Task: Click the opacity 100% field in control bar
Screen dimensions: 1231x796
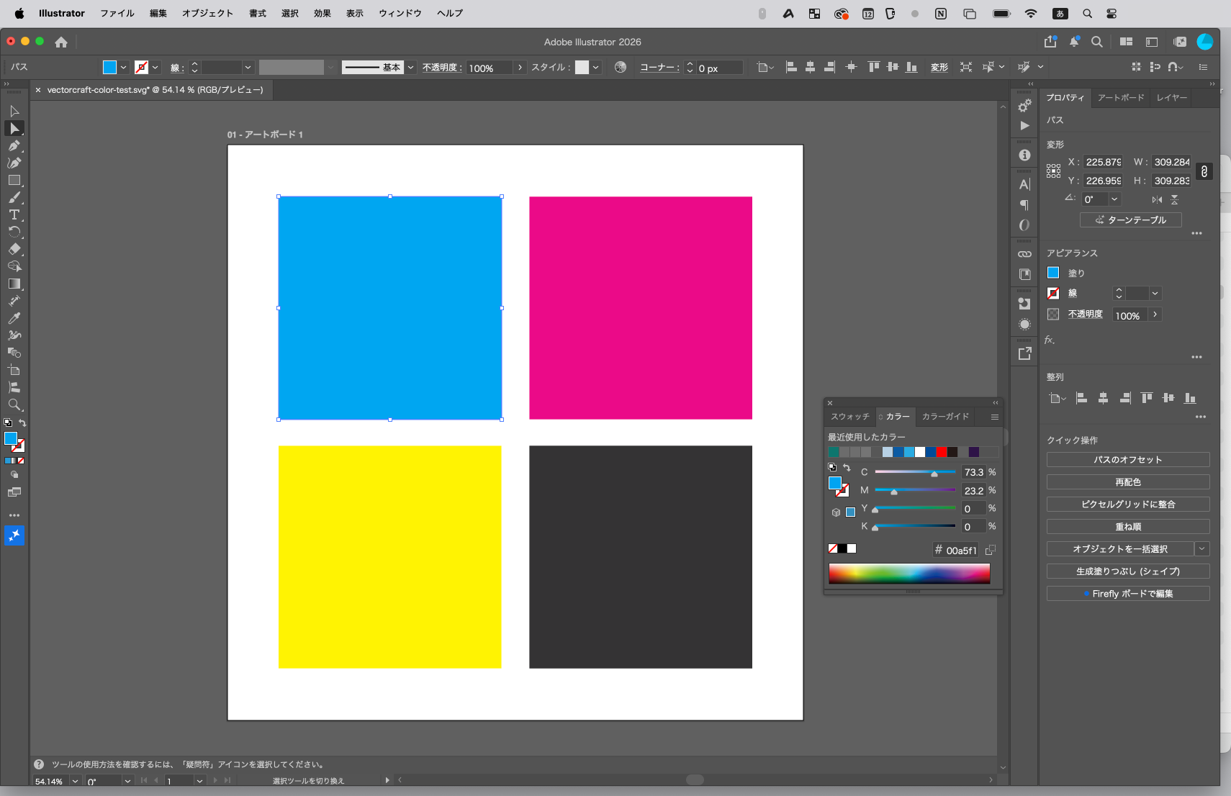Action: (490, 67)
